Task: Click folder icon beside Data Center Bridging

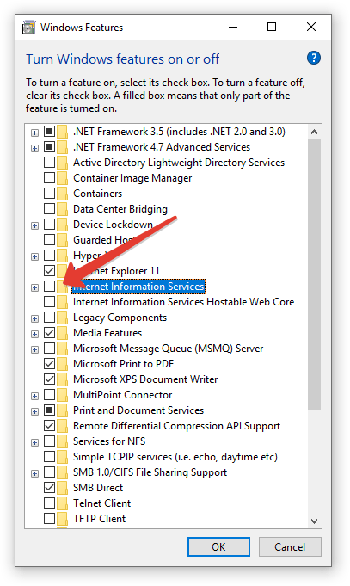Action: (63, 209)
